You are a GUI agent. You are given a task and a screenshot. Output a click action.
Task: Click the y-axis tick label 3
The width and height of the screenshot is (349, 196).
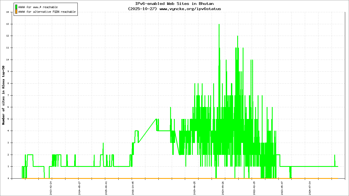coord(9,143)
